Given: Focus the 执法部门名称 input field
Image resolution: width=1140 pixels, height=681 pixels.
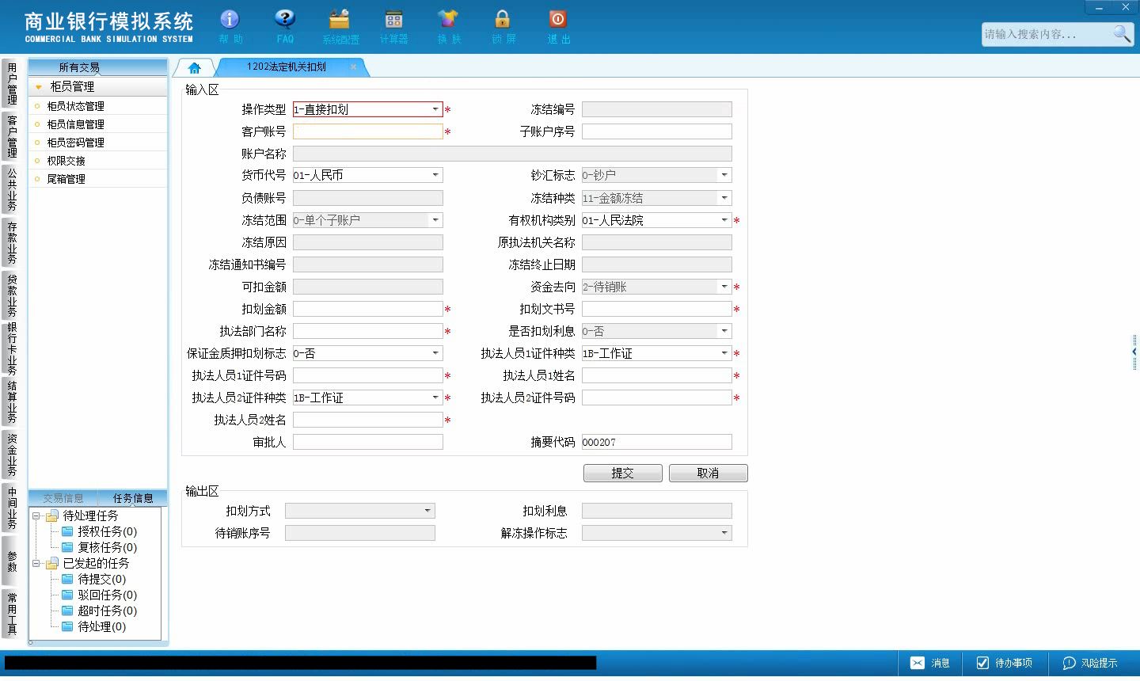Looking at the screenshot, I should 368,331.
